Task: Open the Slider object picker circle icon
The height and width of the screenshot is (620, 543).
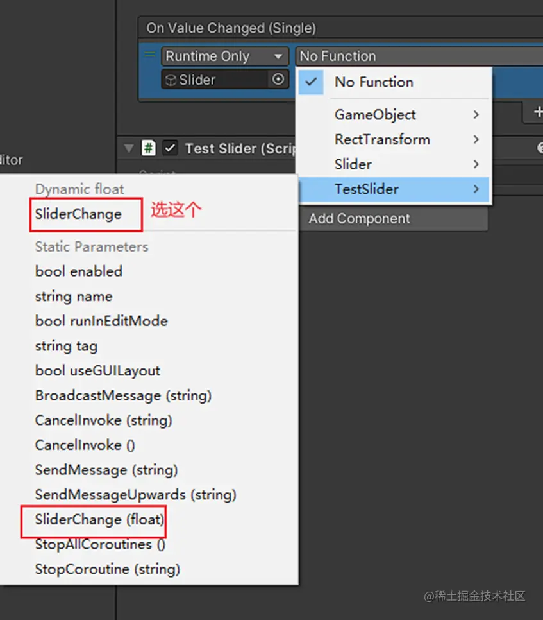Action: click(x=278, y=79)
